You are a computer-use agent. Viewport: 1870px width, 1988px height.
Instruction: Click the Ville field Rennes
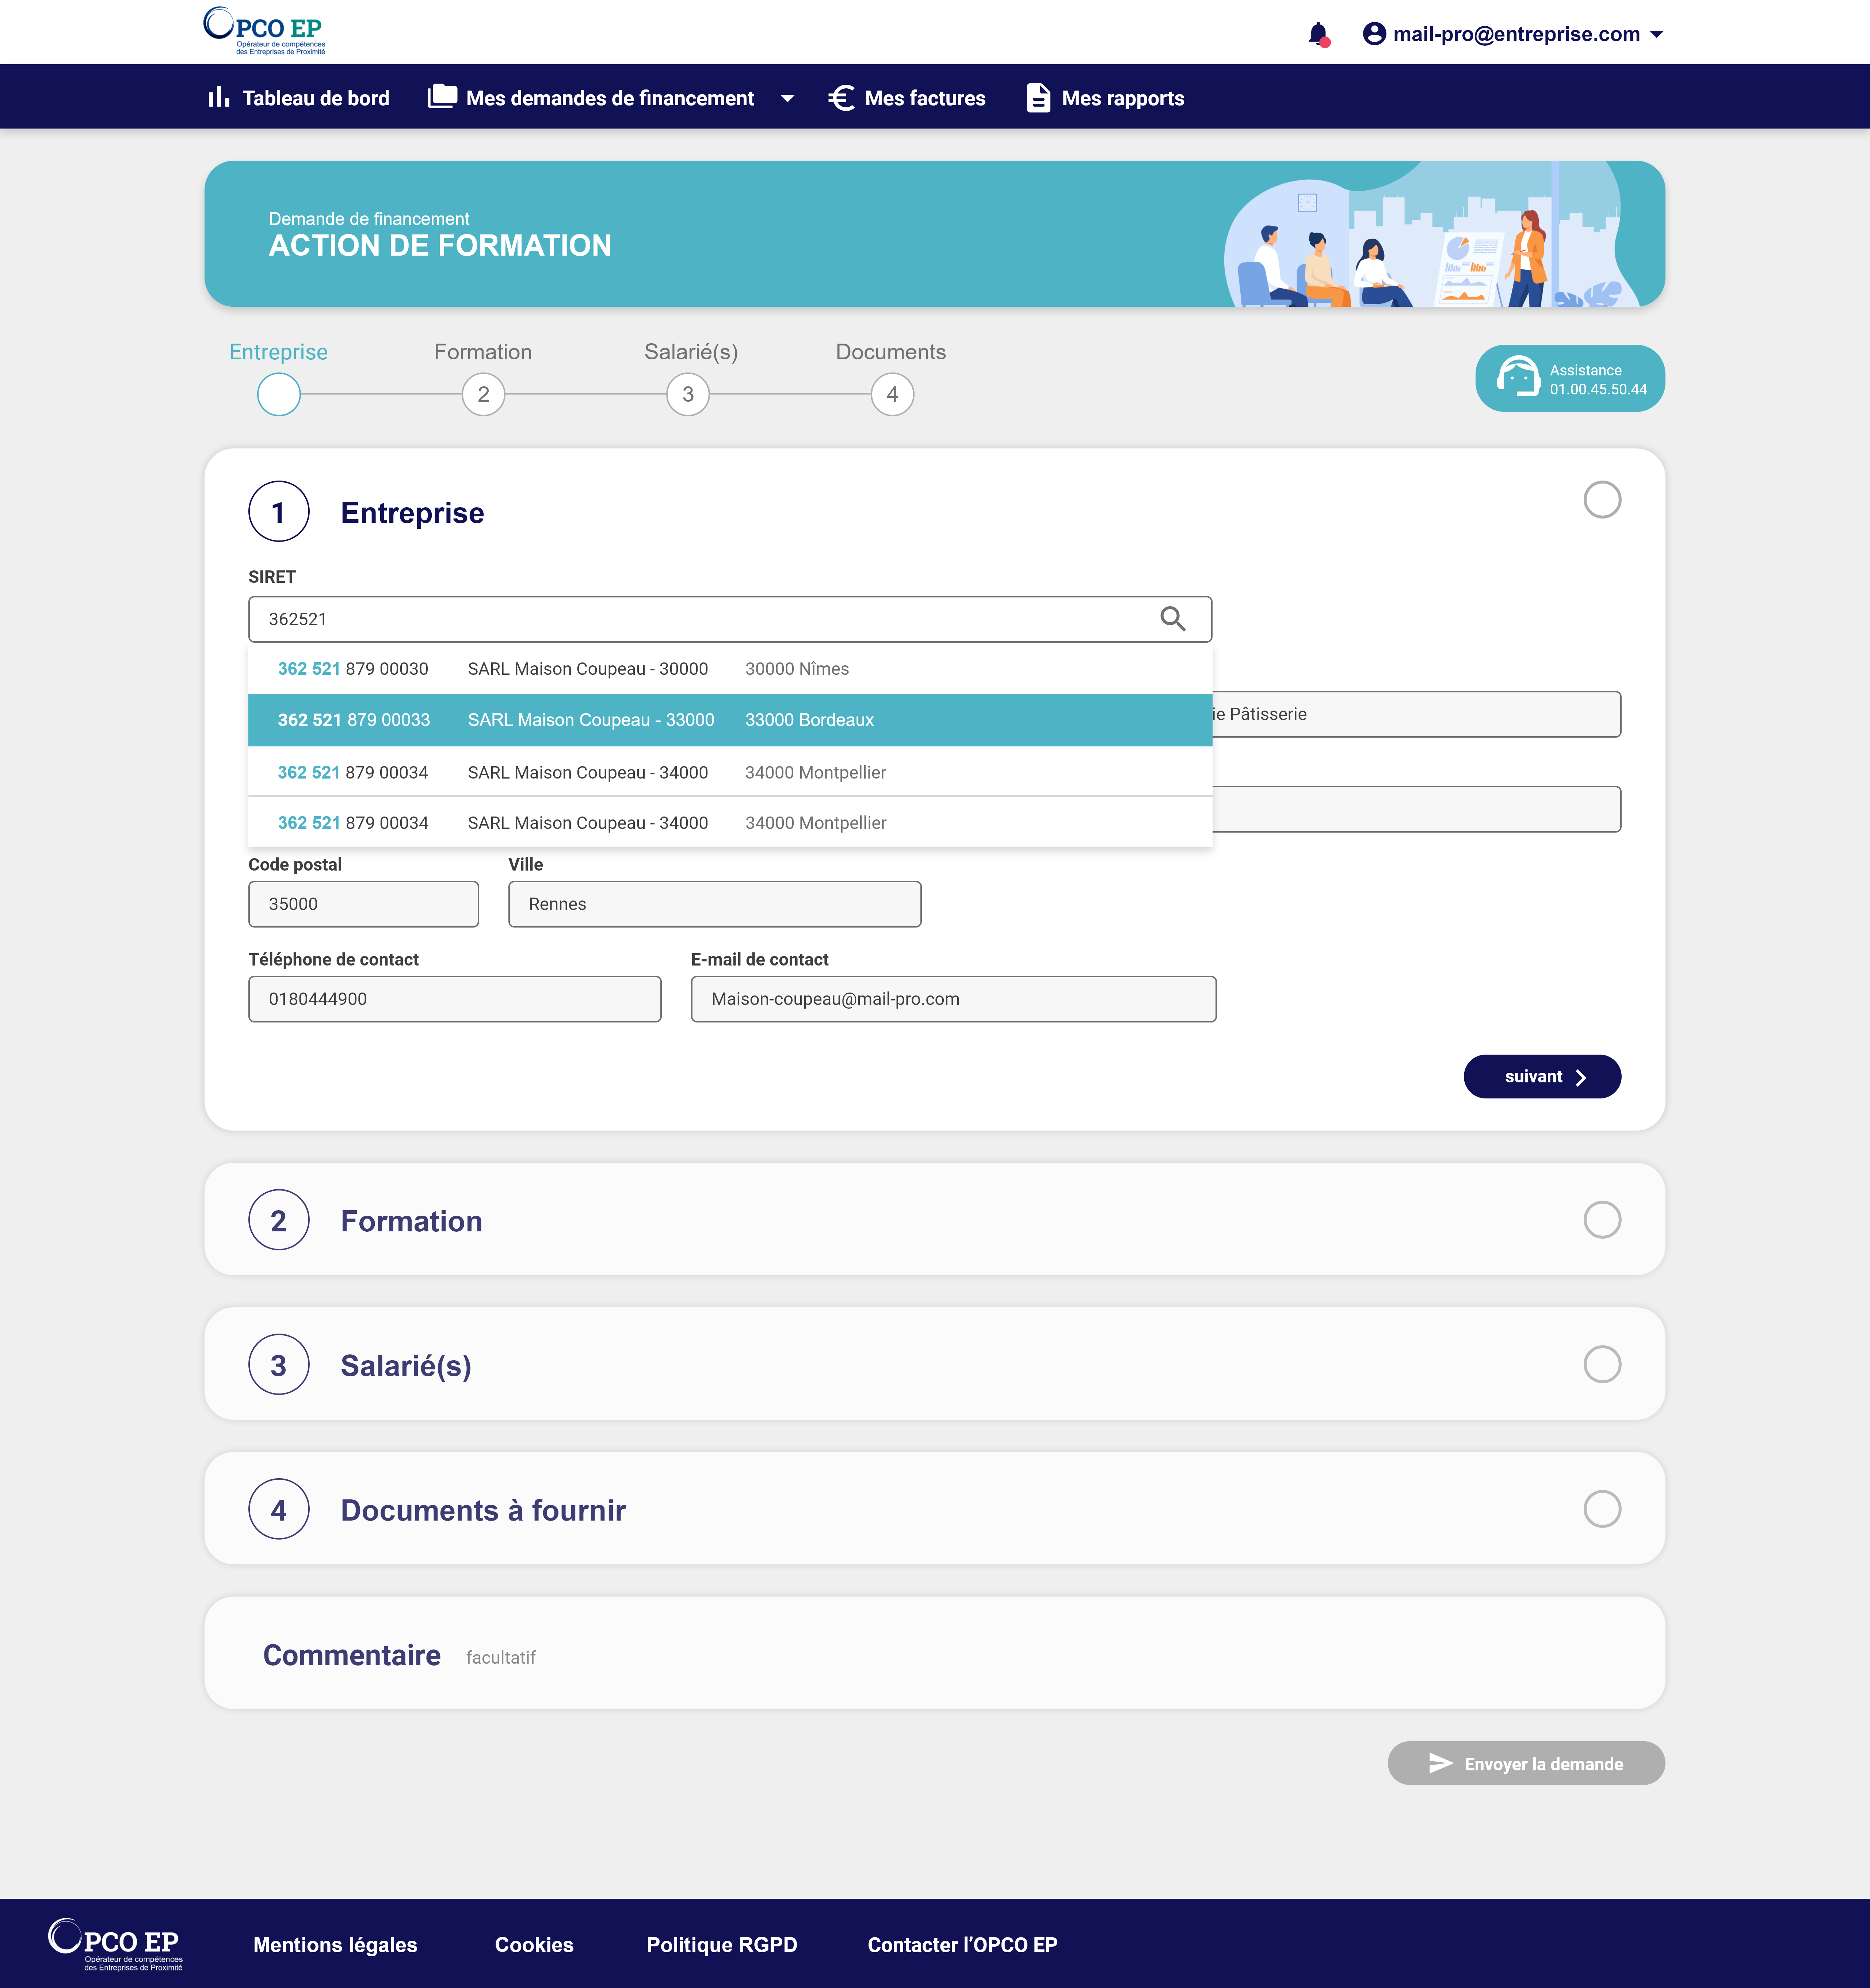pos(715,904)
